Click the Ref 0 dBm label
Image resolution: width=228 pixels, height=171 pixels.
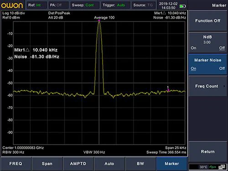(11, 18)
